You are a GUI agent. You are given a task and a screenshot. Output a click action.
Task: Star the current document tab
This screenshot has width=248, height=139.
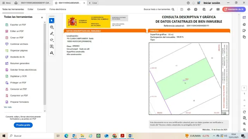[56, 3]
